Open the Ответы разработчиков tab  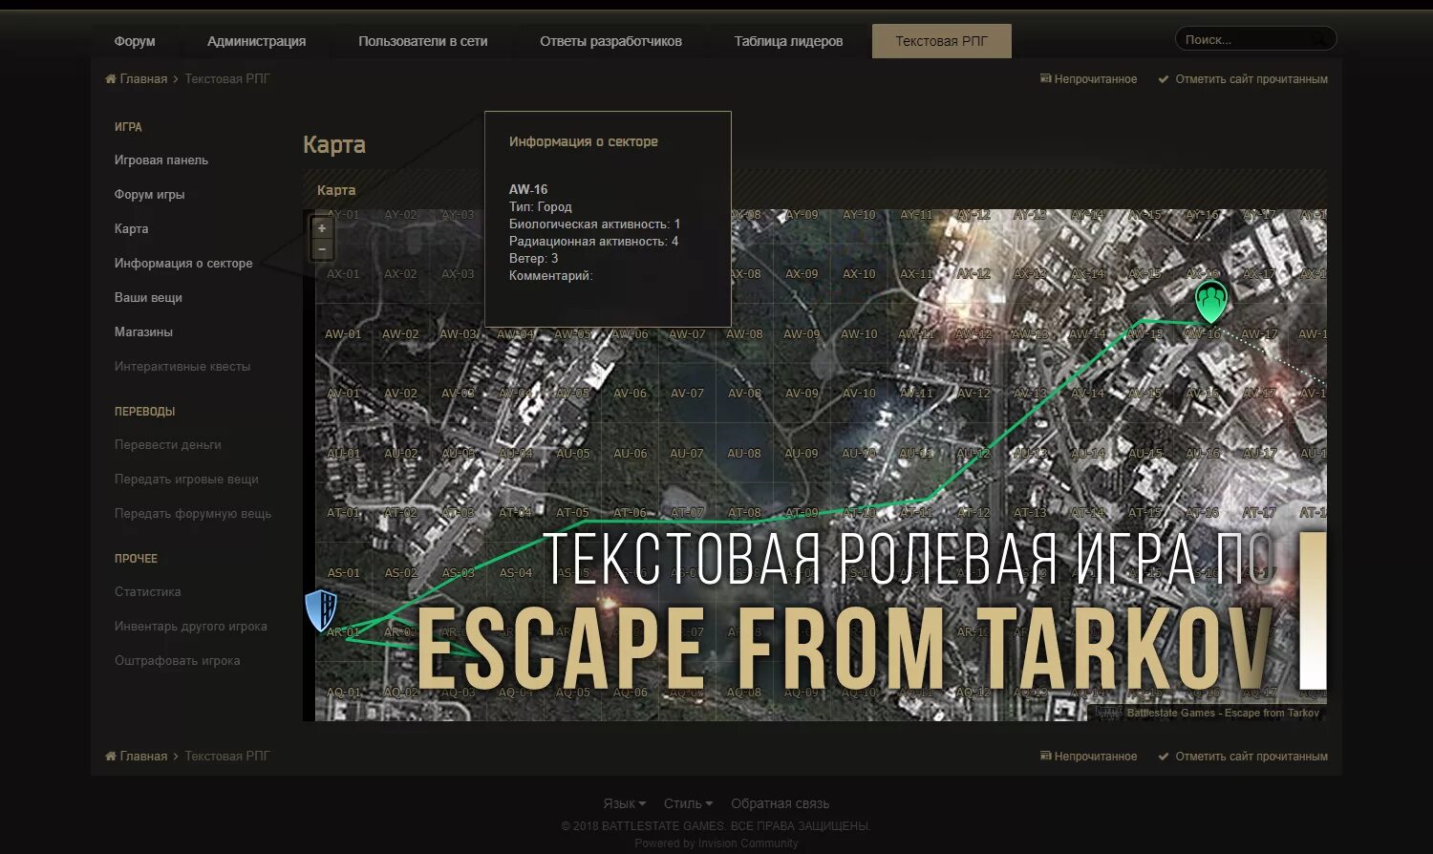coord(610,41)
